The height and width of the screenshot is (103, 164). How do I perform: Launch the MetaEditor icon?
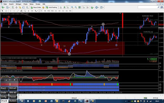[x=43, y=7]
